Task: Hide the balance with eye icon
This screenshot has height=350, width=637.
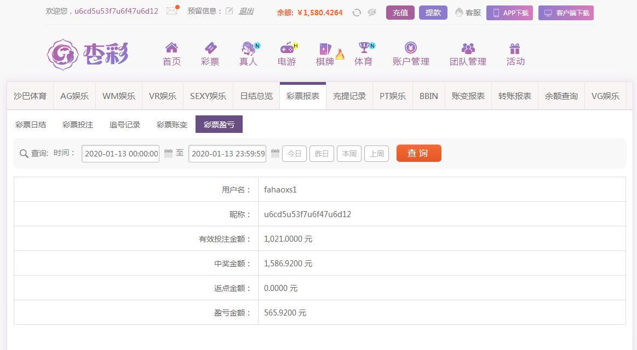Action: click(372, 13)
